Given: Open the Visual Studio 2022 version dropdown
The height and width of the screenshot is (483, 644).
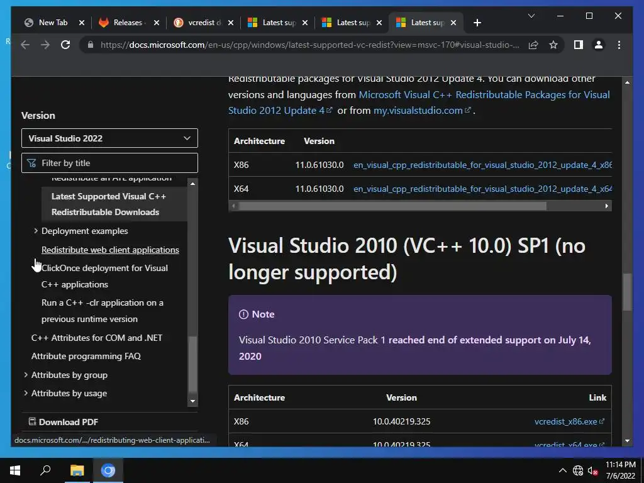Looking at the screenshot, I should 109,138.
